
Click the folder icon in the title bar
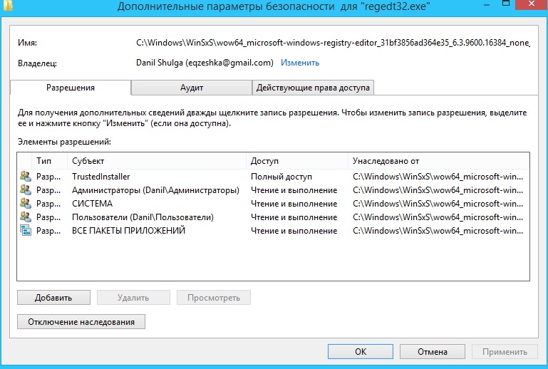pos(8,5)
